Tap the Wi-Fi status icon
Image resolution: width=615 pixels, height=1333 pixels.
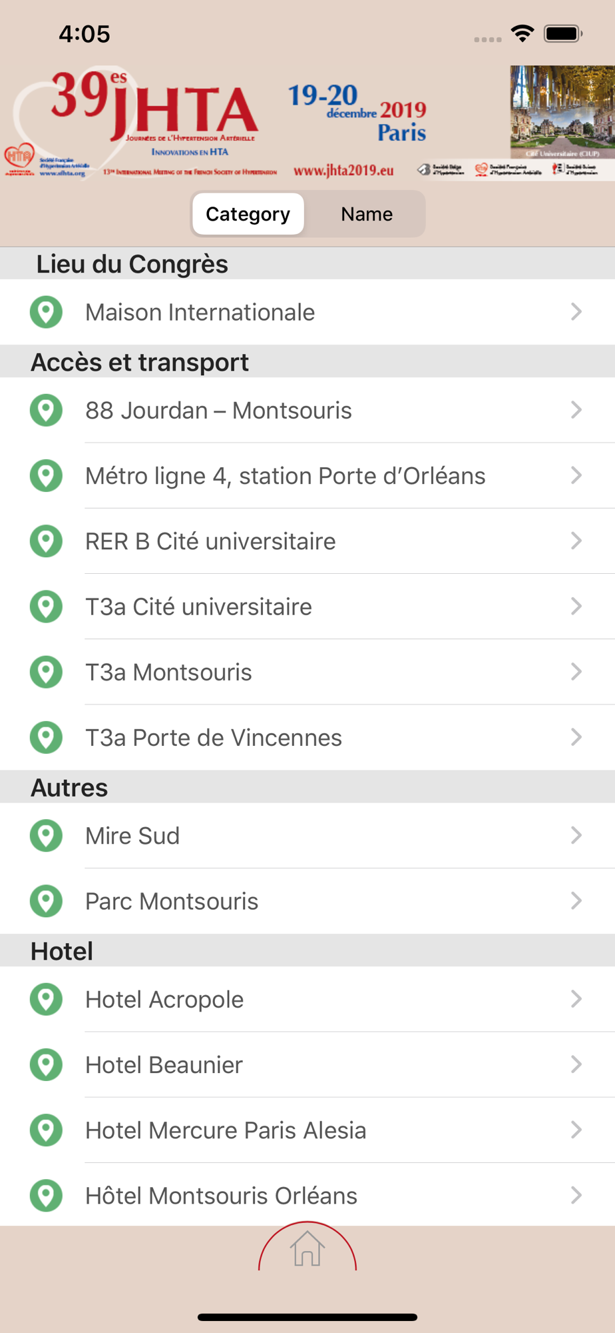click(x=522, y=33)
